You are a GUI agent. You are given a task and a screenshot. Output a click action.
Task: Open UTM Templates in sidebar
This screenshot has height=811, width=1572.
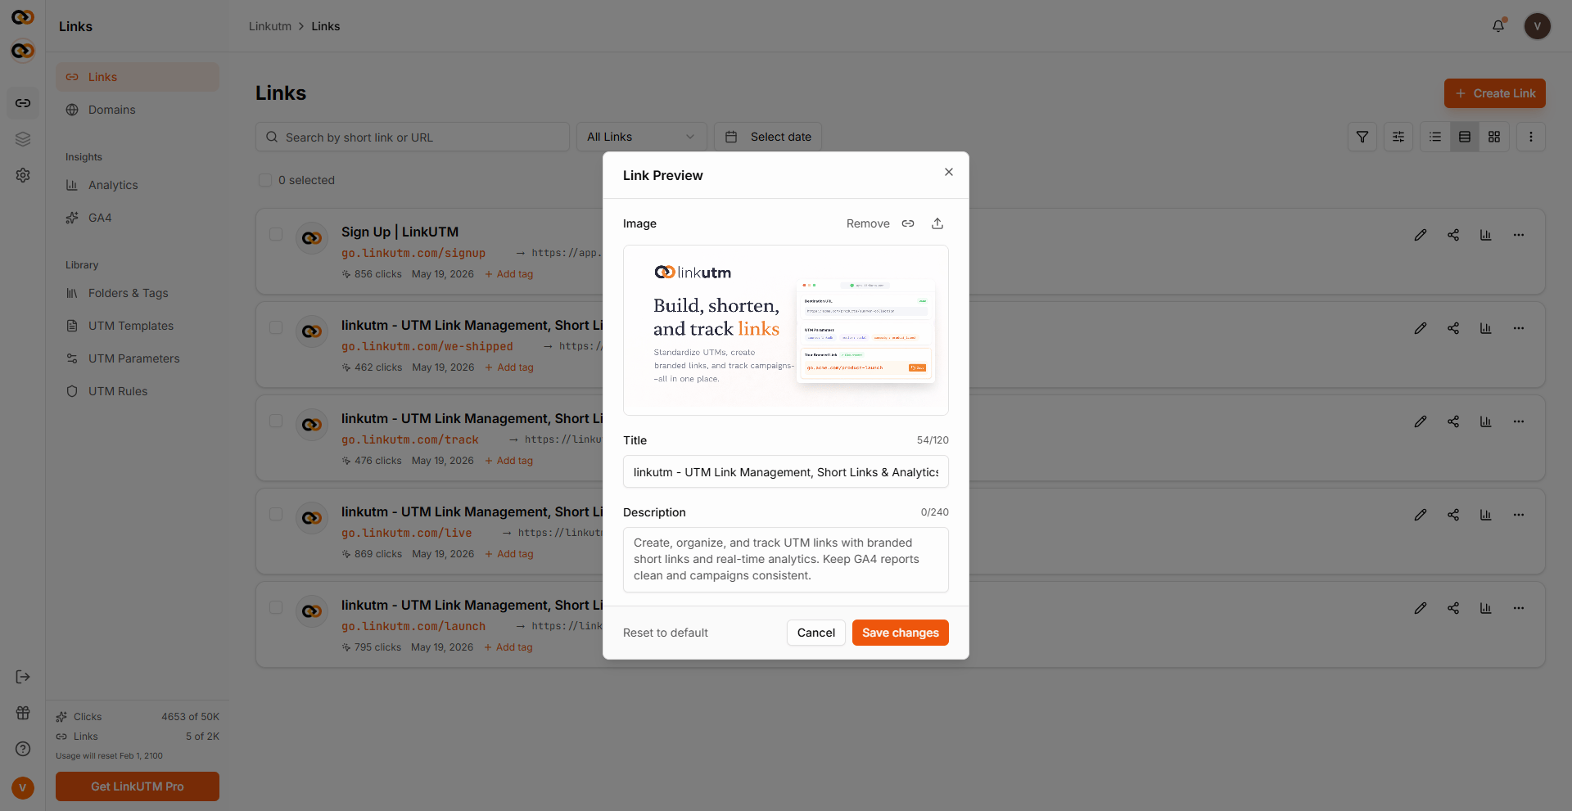click(138, 326)
